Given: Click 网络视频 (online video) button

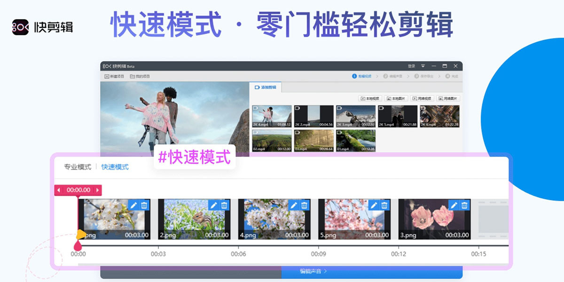Looking at the screenshot, I should tap(422, 99).
